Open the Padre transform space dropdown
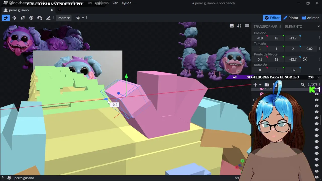This screenshot has width=322, height=181. (64, 18)
